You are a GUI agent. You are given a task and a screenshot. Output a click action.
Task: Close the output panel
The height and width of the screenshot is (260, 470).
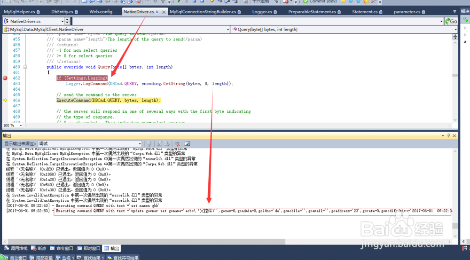click(x=454, y=135)
